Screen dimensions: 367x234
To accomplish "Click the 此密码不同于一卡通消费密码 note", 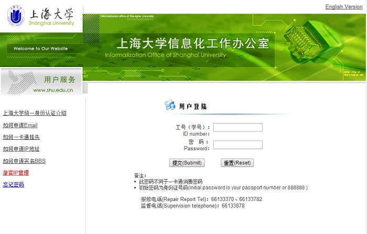I will (170, 182).
